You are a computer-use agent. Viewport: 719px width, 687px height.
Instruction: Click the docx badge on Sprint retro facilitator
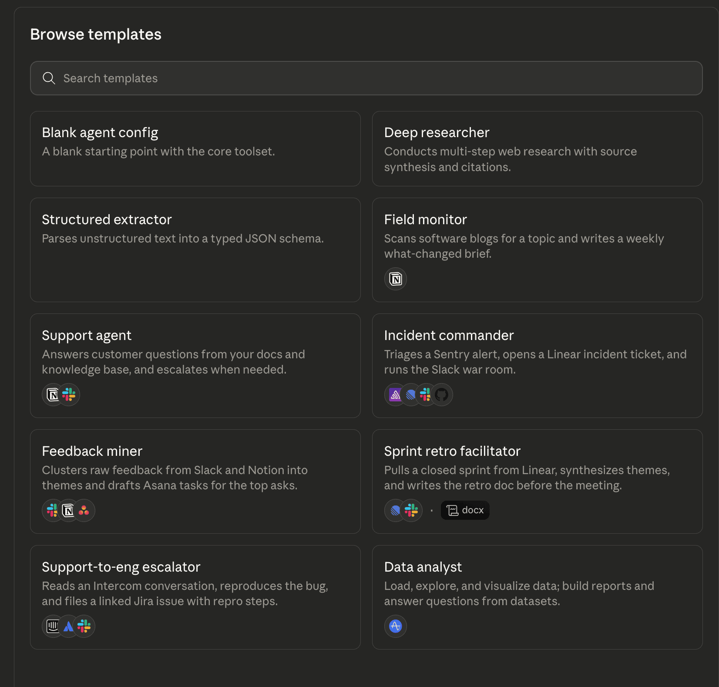(x=465, y=510)
